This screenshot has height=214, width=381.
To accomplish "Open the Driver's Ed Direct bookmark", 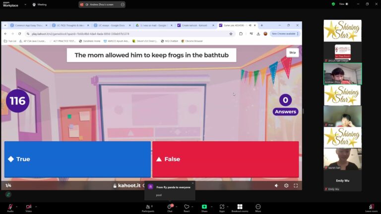I will [145, 41].
